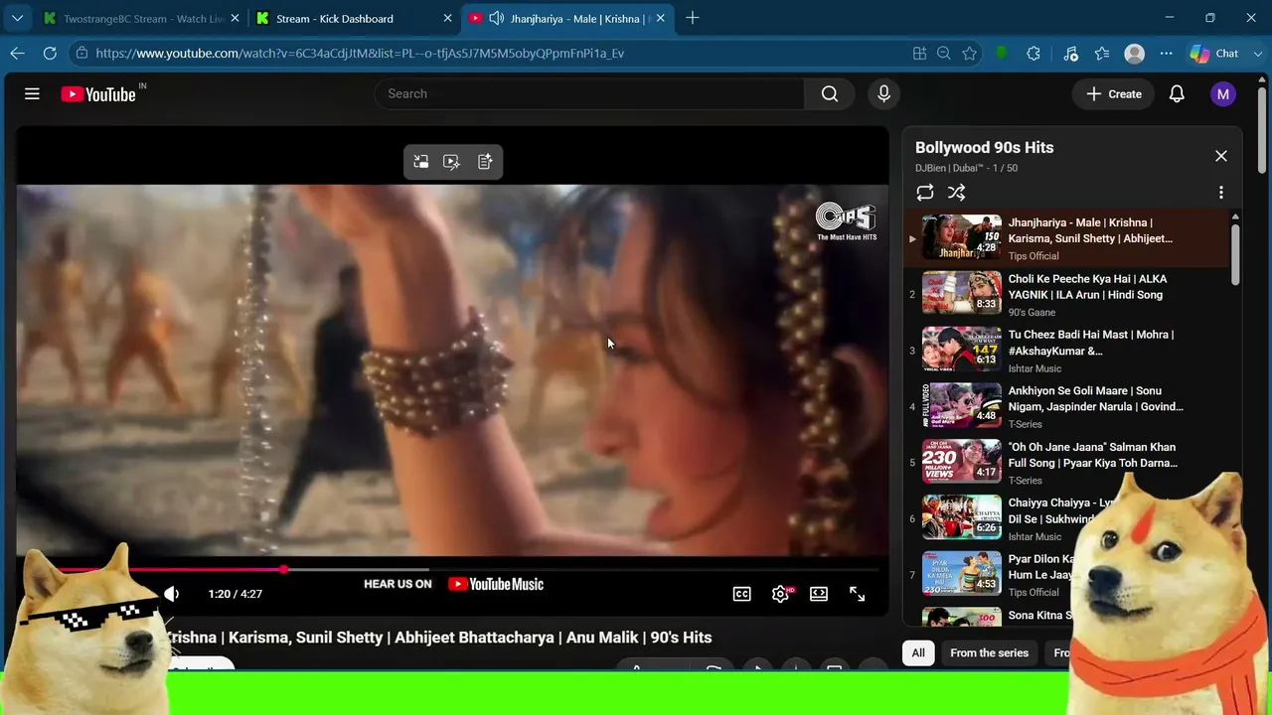This screenshot has width=1272, height=715.
Task: Click the YouTube search magnifier button
Action: point(830,93)
